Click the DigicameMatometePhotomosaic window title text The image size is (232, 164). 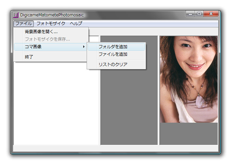tap(52, 15)
